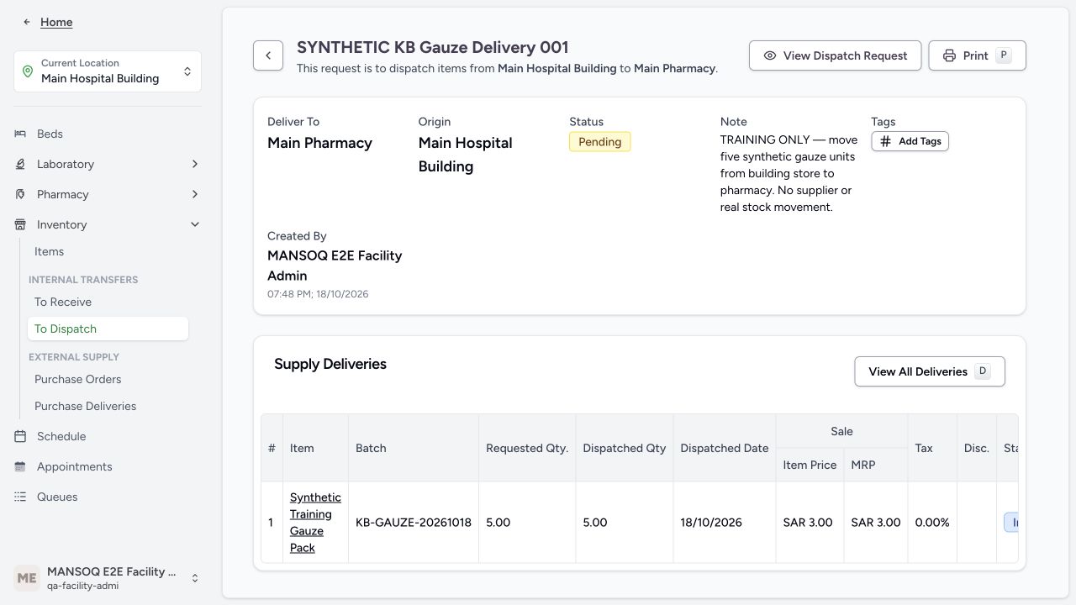This screenshot has height=605, width=1076.
Task: Click the Schedule calendar icon
Action: [20, 436]
